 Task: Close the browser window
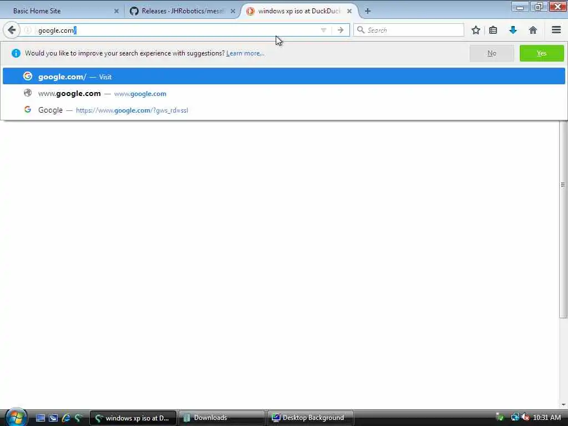558,7
